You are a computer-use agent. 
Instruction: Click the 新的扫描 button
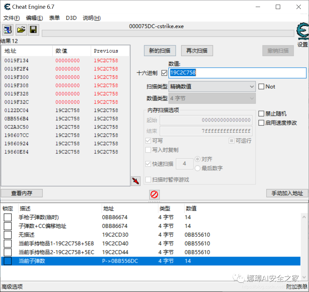pos(160,51)
